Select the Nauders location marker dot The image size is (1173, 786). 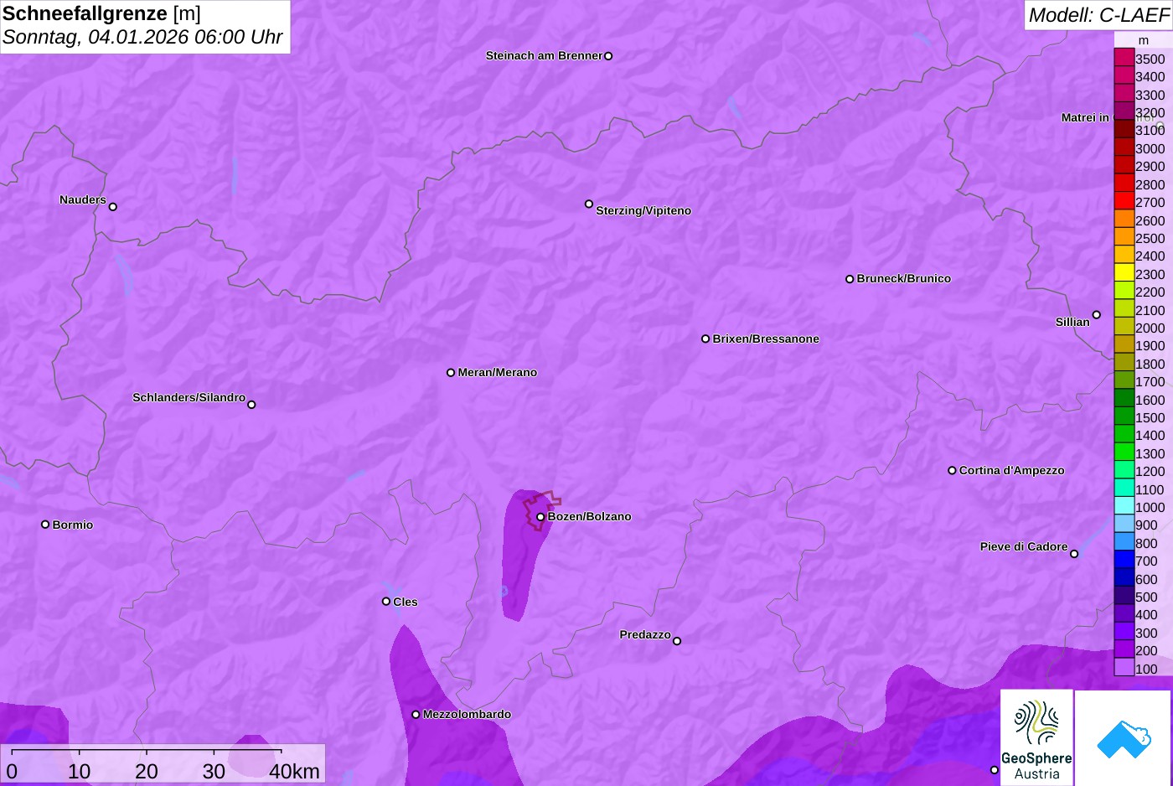click(x=113, y=206)
